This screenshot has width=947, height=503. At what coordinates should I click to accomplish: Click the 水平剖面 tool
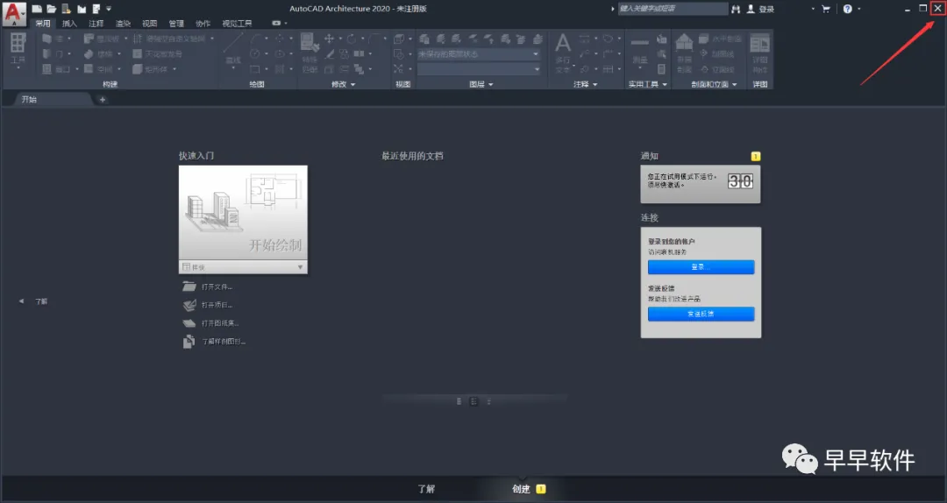point(720,39)
